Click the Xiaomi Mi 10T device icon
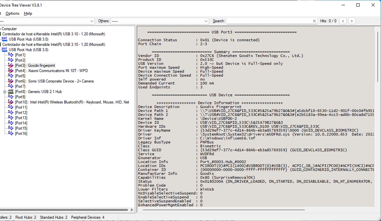 click(11, 71)
